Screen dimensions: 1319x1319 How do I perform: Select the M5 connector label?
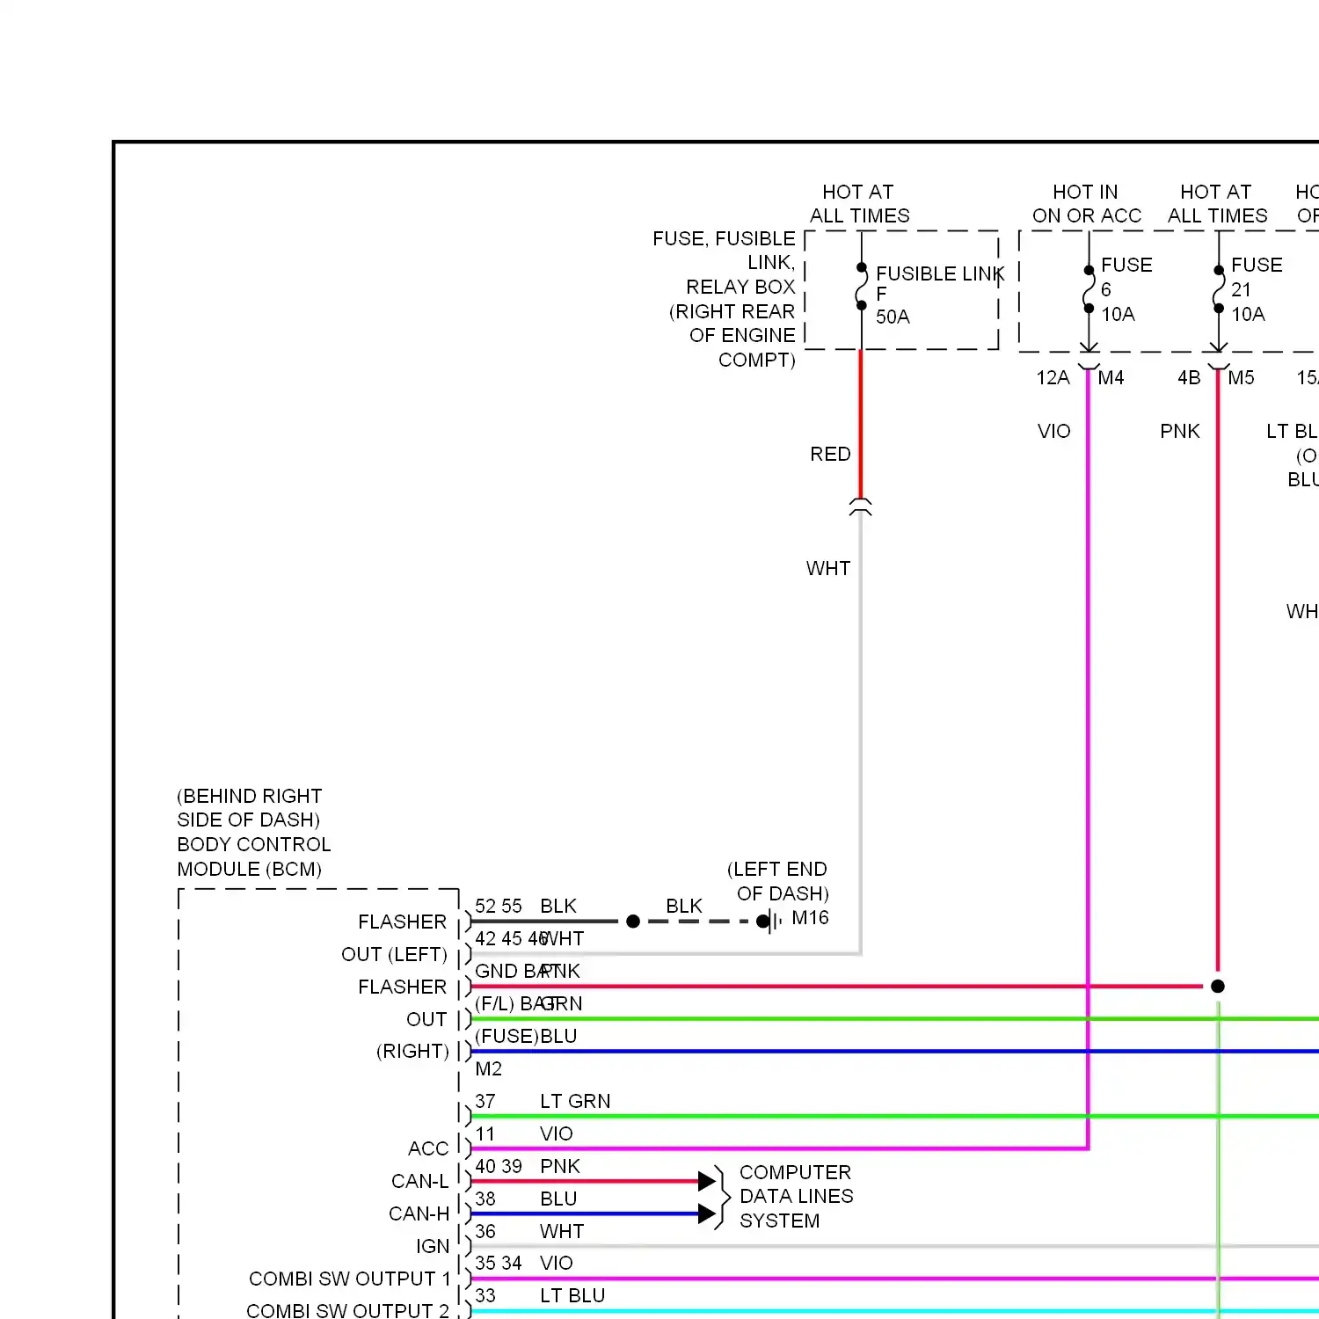coord(1241,377)
